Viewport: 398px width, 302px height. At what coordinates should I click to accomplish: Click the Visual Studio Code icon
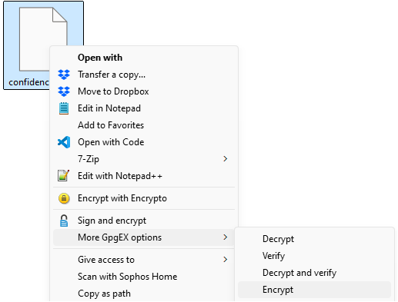pos(64,142)
